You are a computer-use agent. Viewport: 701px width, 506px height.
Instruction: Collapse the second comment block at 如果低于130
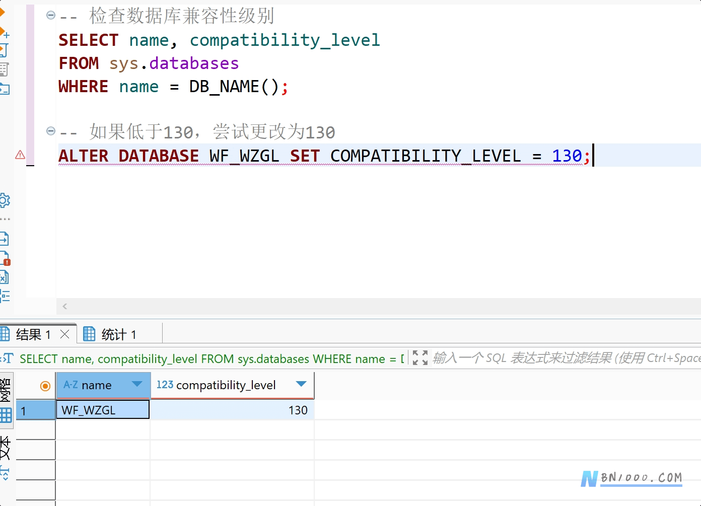pos(51,131)
